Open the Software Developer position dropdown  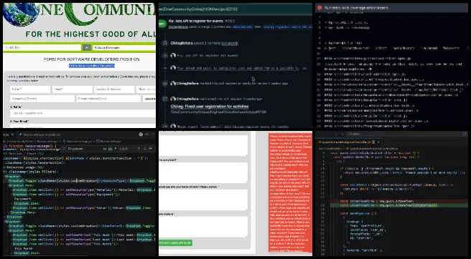tap(124, 48)
